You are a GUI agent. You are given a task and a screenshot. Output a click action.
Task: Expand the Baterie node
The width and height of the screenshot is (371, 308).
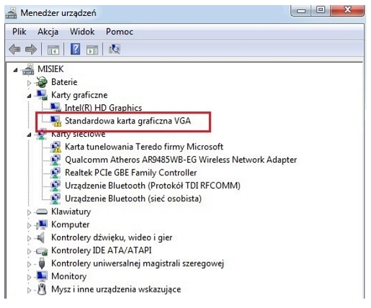[x=29, y=83]
